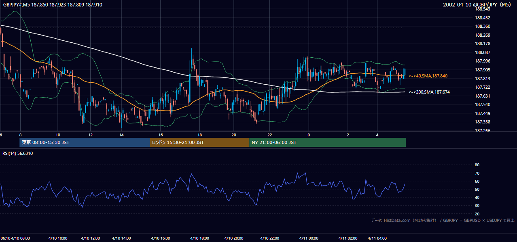The image size is (517, 242).
Task: Click RSI scale value 40
Action: pos(477,197)
